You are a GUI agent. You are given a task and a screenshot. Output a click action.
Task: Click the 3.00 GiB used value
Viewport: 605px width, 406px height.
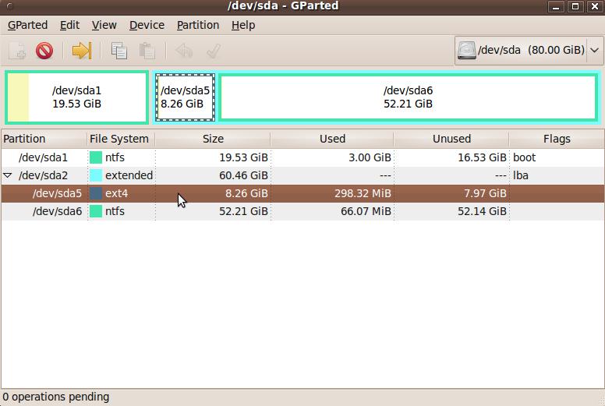pyautogui.click(x=370, y=157)
